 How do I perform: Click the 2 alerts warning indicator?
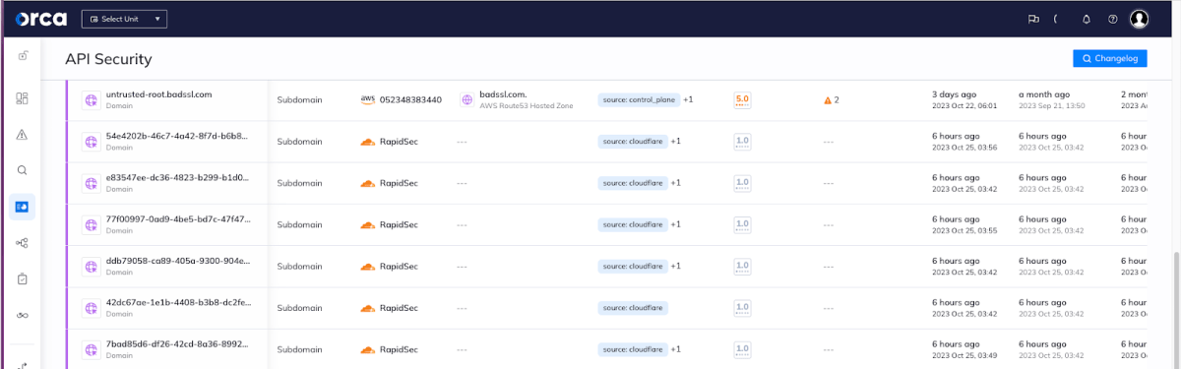point(832,100)
